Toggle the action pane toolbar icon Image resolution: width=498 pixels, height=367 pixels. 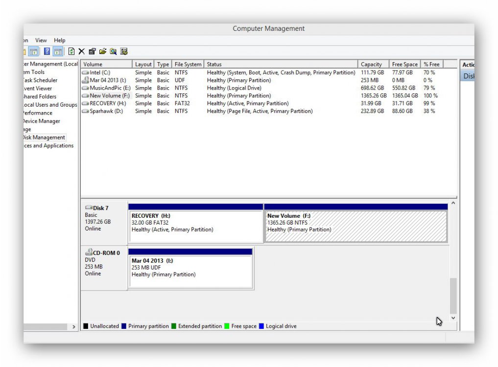(58, 51)
